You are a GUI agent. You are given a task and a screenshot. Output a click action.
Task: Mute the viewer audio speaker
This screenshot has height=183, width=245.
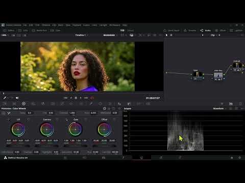coord(17,98)
